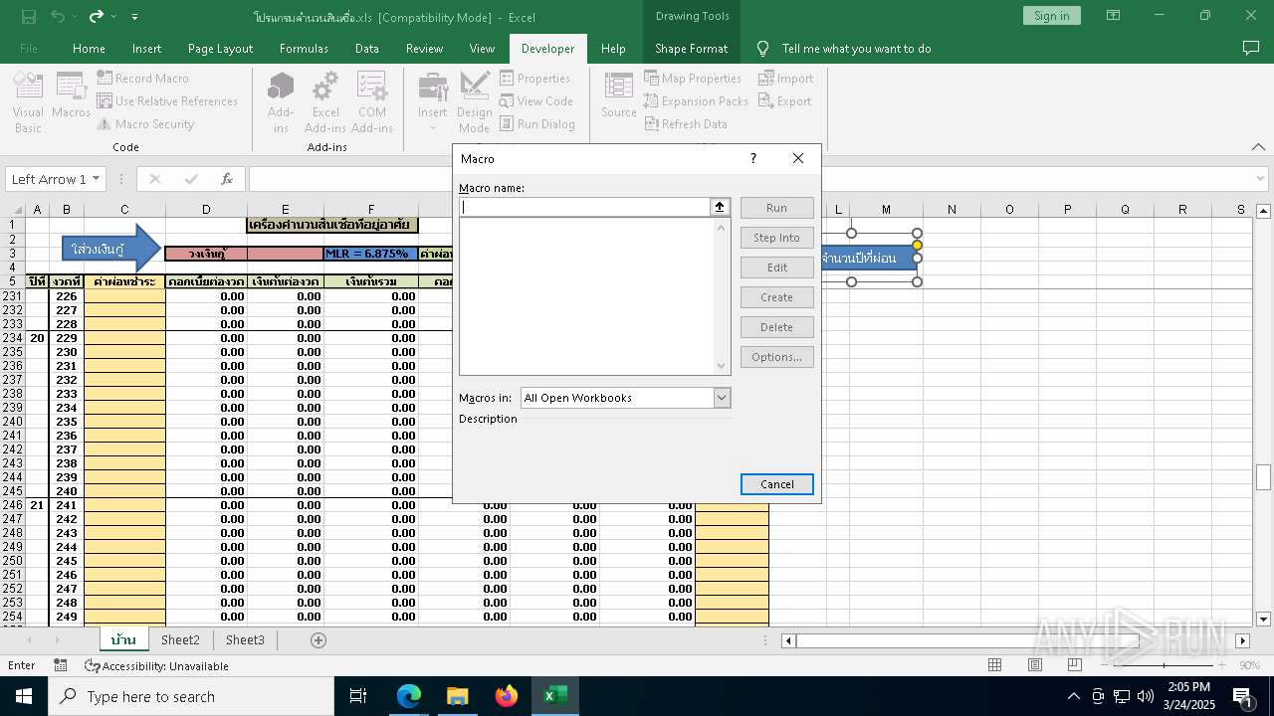Click Cancel in Macro dialog

[777, 484]
